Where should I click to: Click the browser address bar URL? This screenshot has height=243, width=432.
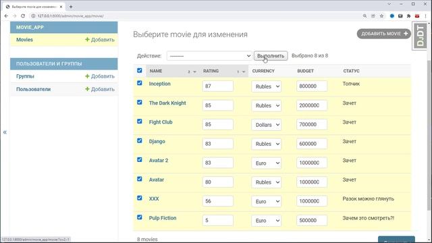point(70,16)
